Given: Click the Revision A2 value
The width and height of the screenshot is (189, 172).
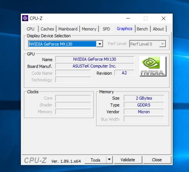Looking at the screenshot, I should tap(124, 73).
